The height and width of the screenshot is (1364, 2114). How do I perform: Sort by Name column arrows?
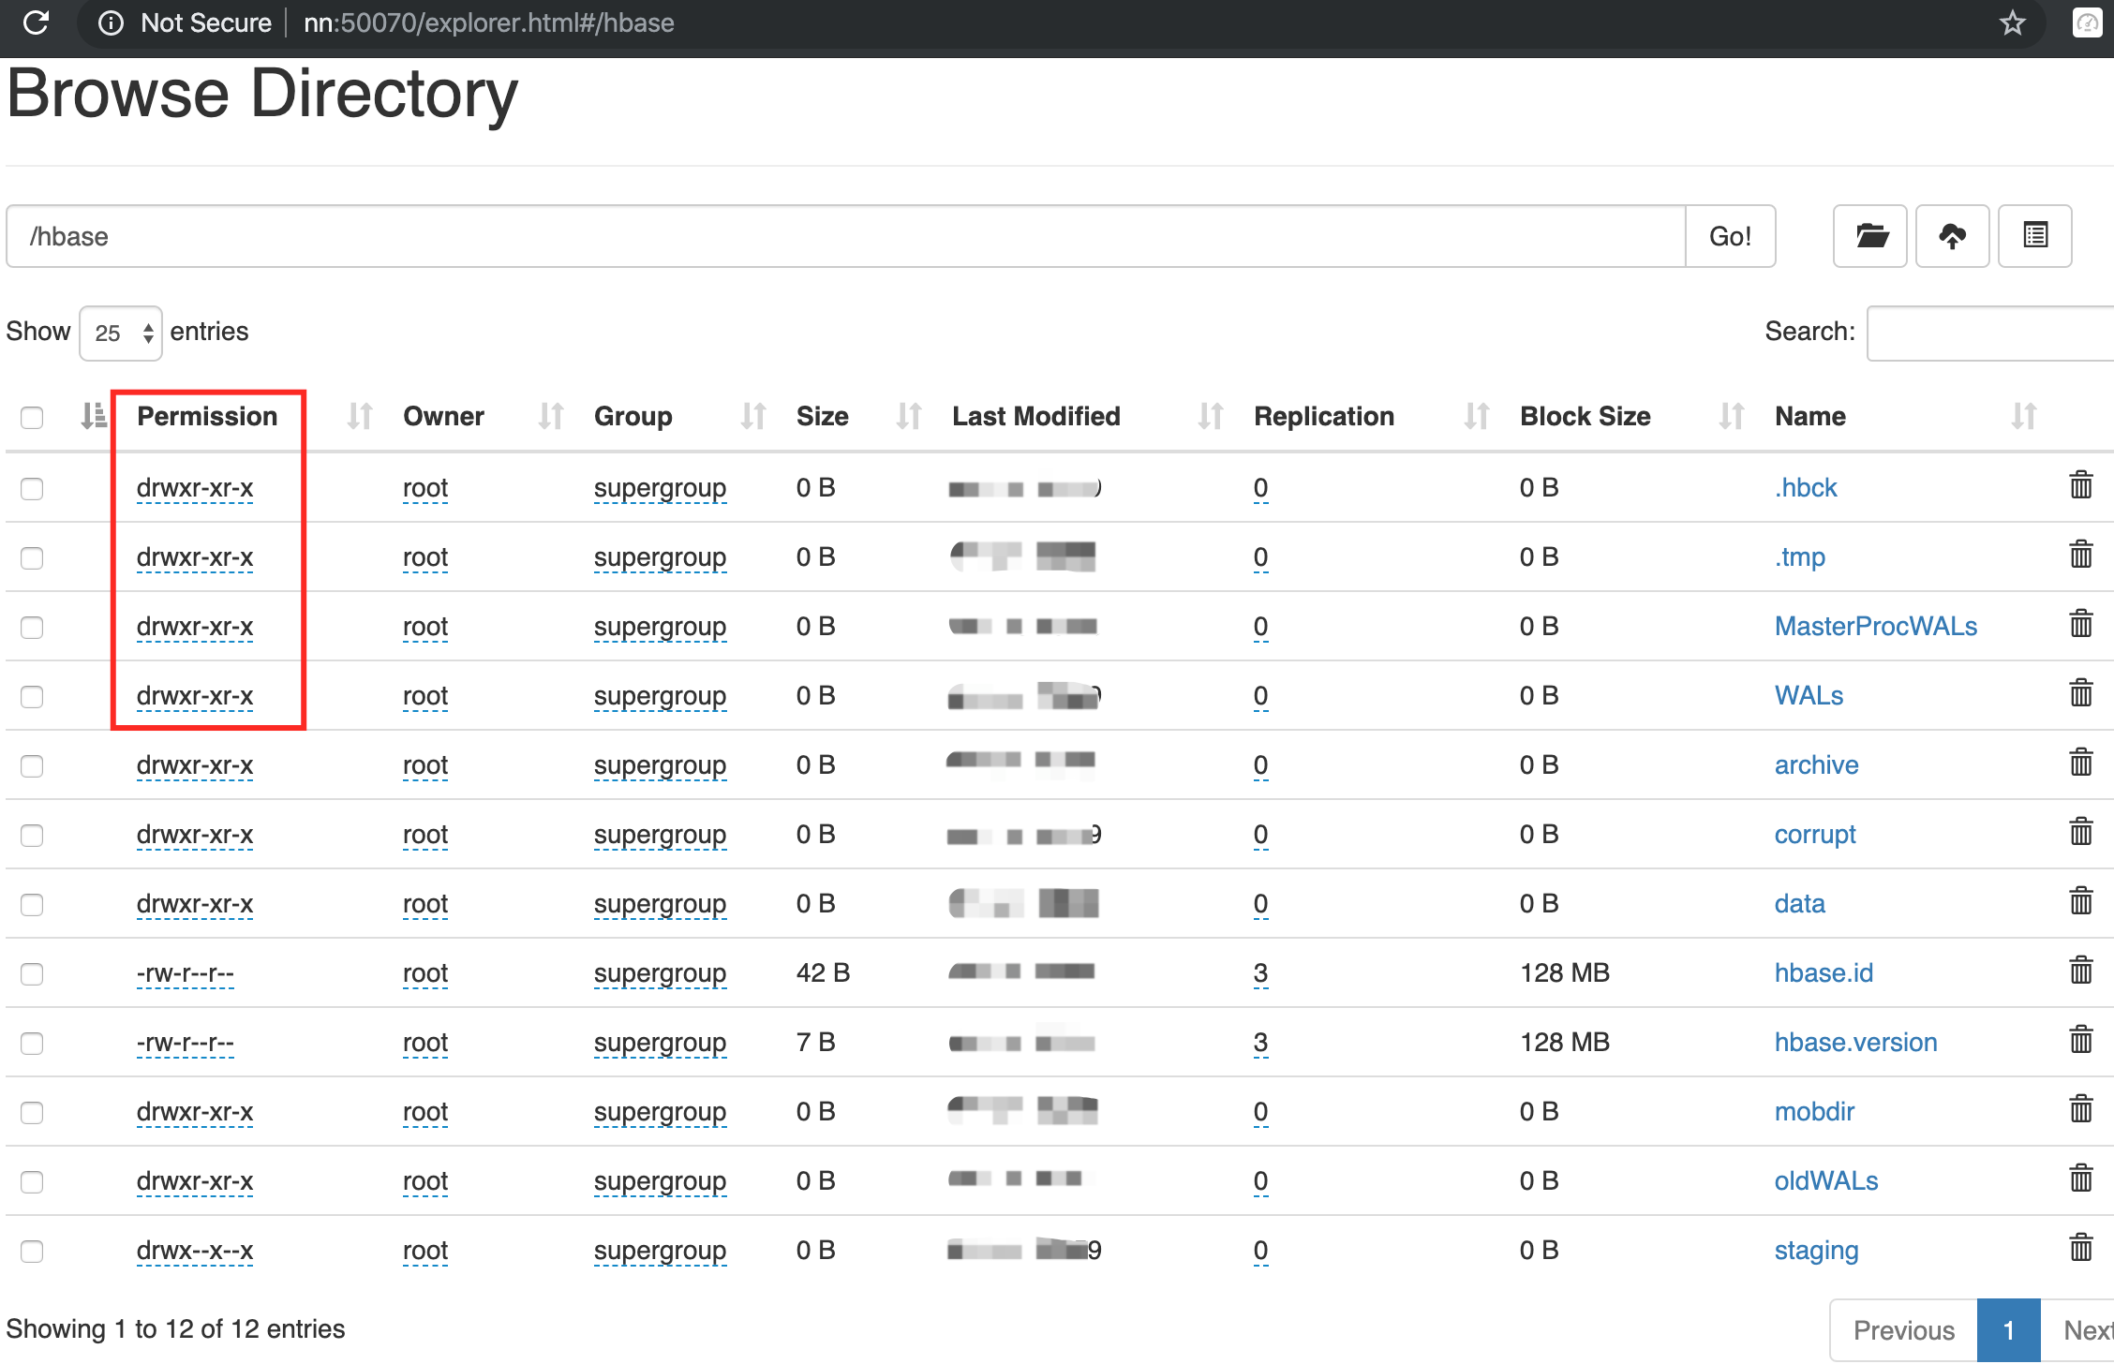2025,415
